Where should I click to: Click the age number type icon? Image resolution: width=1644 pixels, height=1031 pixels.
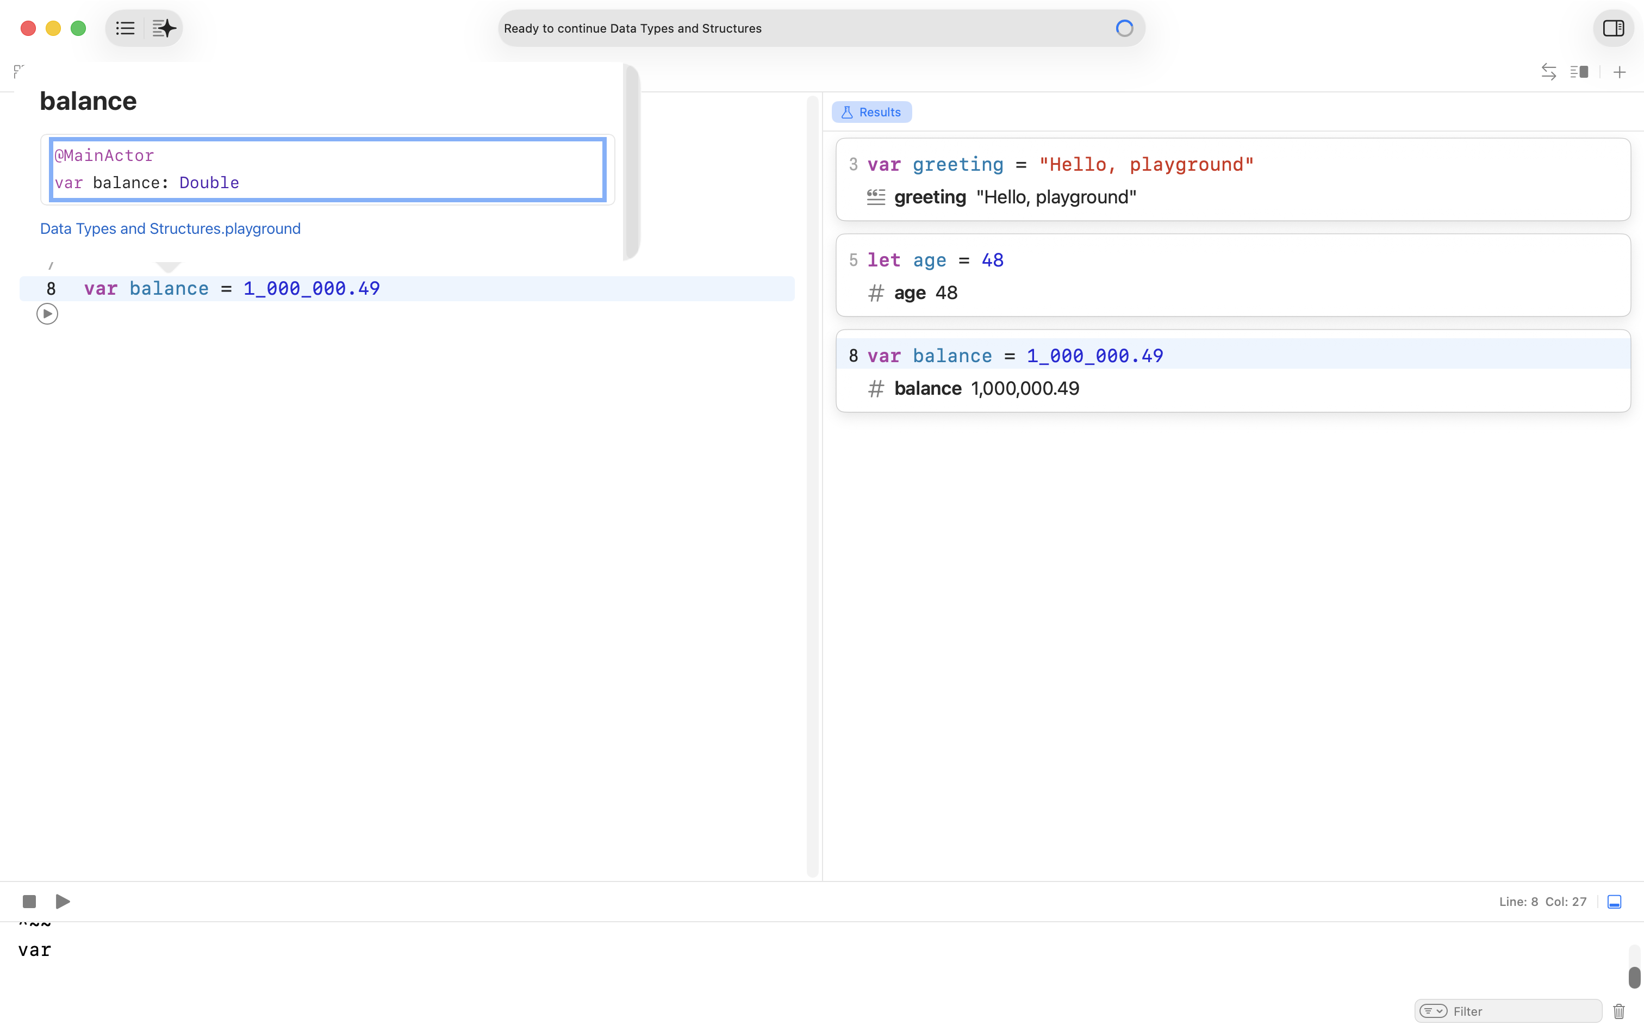876,293
